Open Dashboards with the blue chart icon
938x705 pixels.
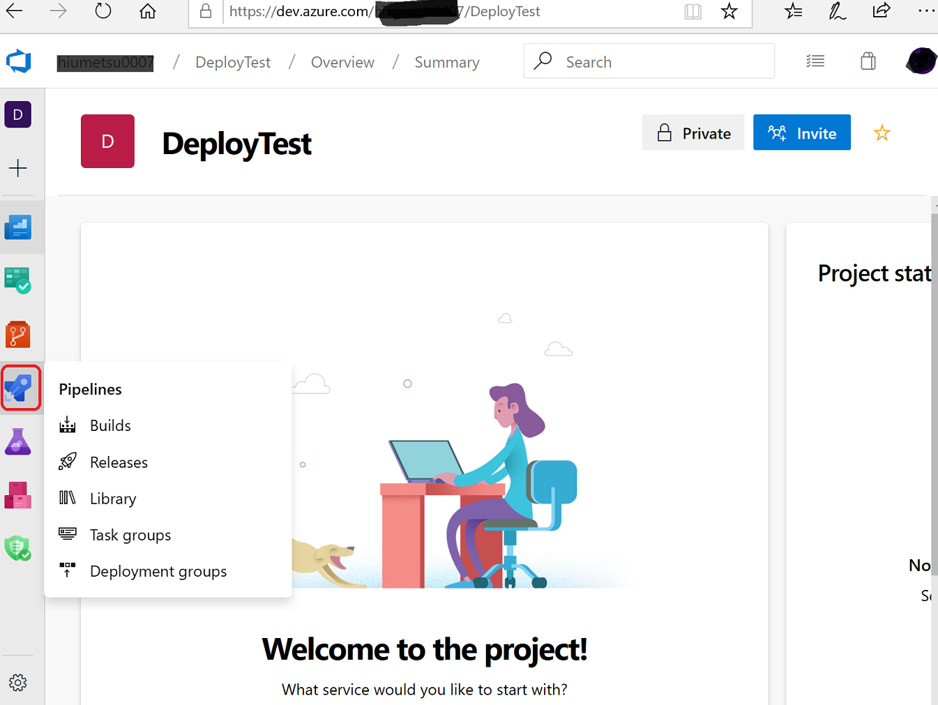click(18, 227)
